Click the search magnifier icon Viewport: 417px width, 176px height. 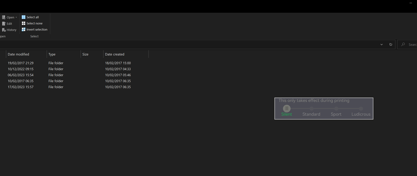403,44
